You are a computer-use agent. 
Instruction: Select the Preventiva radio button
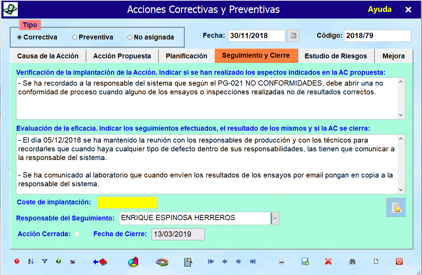[74, 37]
